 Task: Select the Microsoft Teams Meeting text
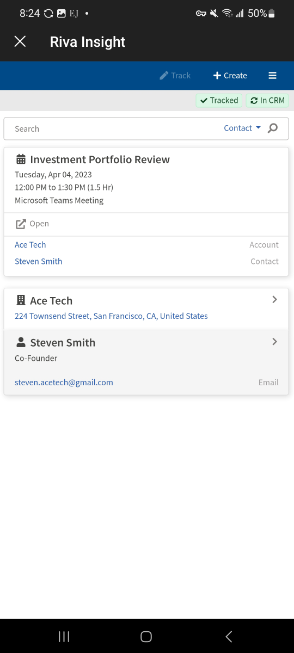point(59,200)
